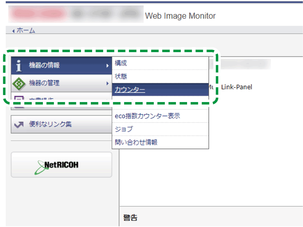This screenshot has height=227, width=303.
Task: Click the arrow icon next to 便利なリンク集
Action: (18, 124)
